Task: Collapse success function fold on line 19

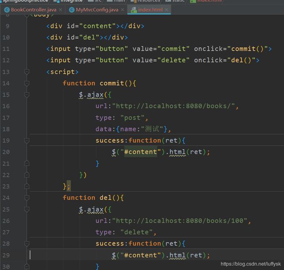Action: (27, 141)
